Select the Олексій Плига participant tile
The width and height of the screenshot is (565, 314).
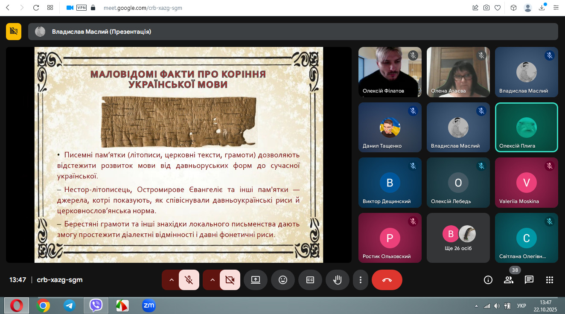(x=526, y=127)
